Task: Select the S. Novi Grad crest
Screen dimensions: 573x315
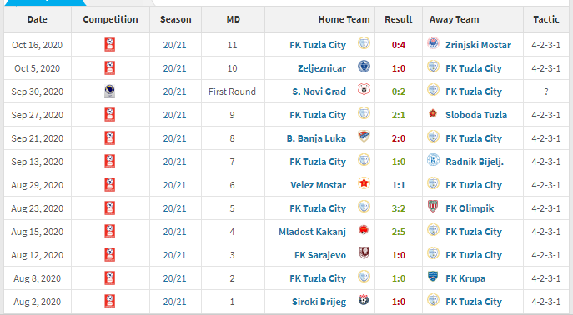Action: [x=364, y=91]
